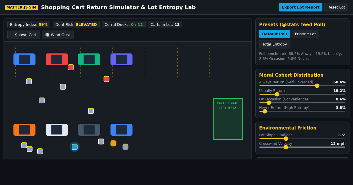Click the 3.8% Never Return value
The height and width of the screenshot is (185, 353).
coord(341,108)
